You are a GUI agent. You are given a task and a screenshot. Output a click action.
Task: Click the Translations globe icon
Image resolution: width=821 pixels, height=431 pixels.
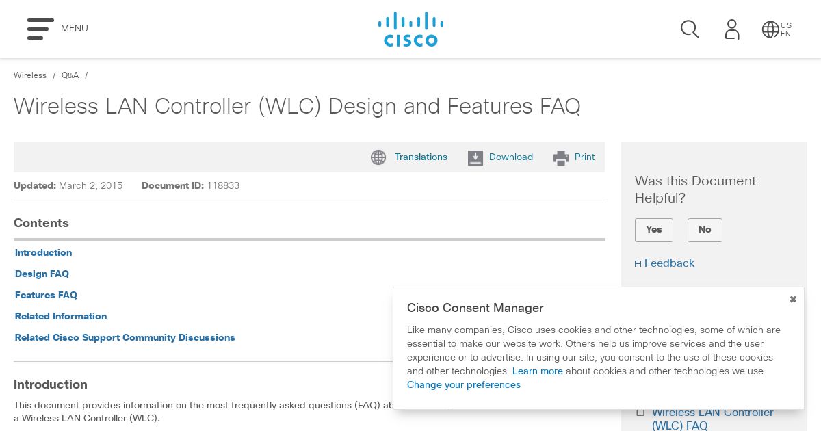(378, 157)
